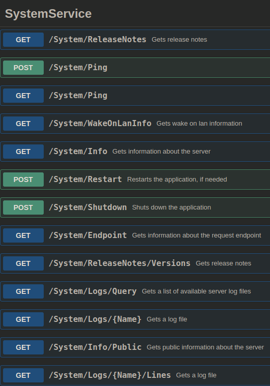The image size is (270, 386).
Task: Click the GET badge for /System/Info/Public
Action: point(23,347)
